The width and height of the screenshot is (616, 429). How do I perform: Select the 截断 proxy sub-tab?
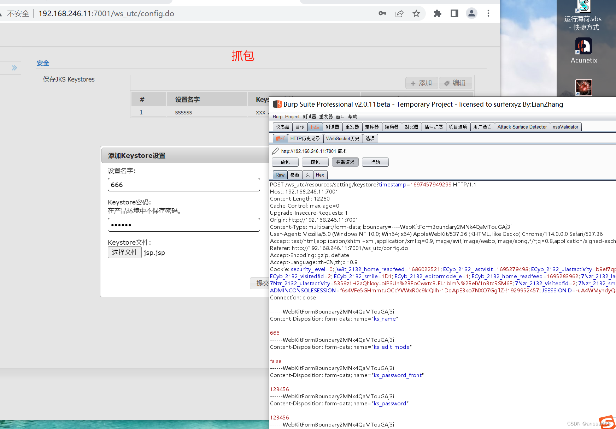[280, 138]
